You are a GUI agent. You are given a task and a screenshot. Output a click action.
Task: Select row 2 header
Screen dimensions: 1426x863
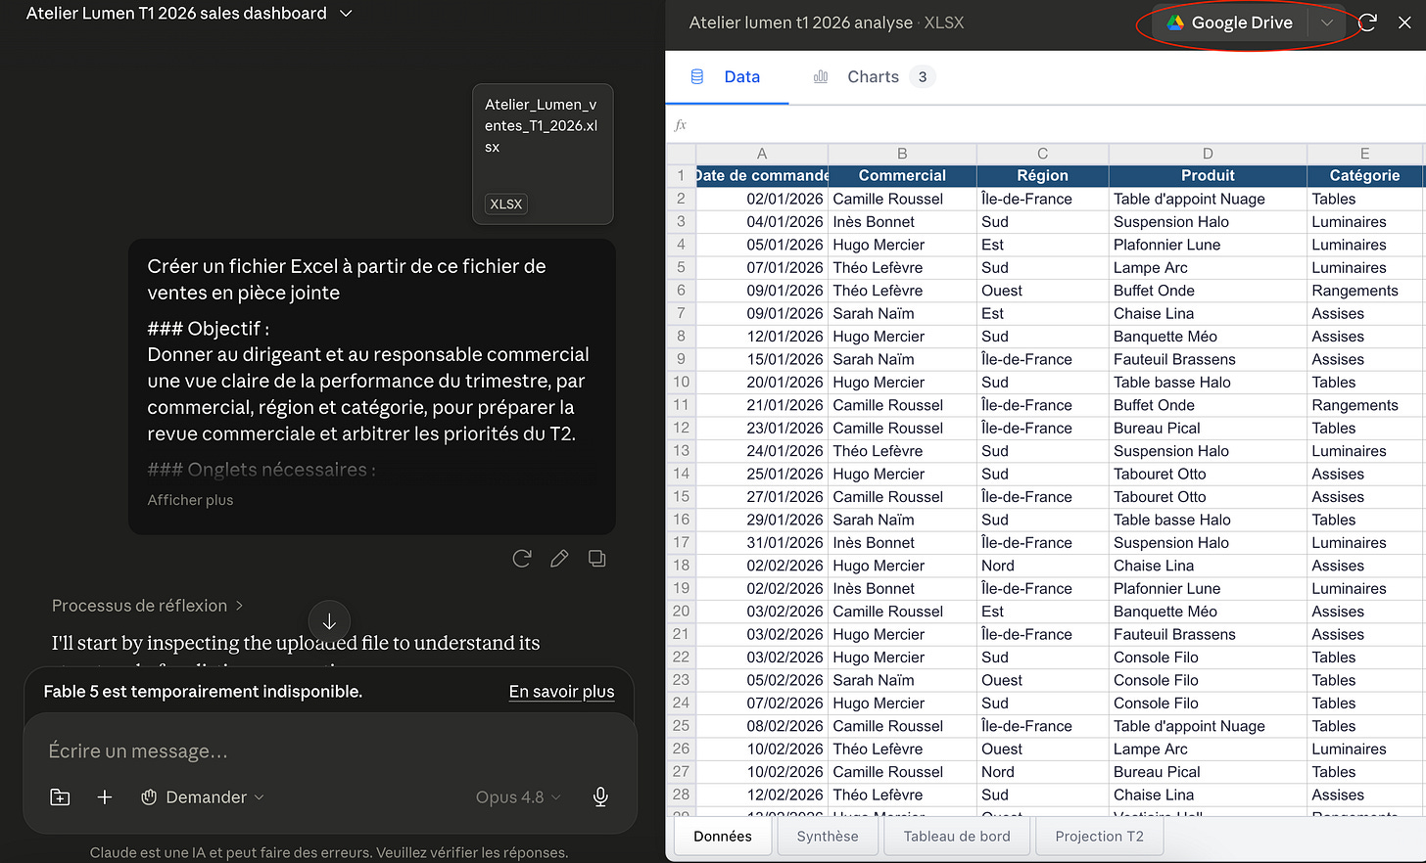(x=681, y=199)
